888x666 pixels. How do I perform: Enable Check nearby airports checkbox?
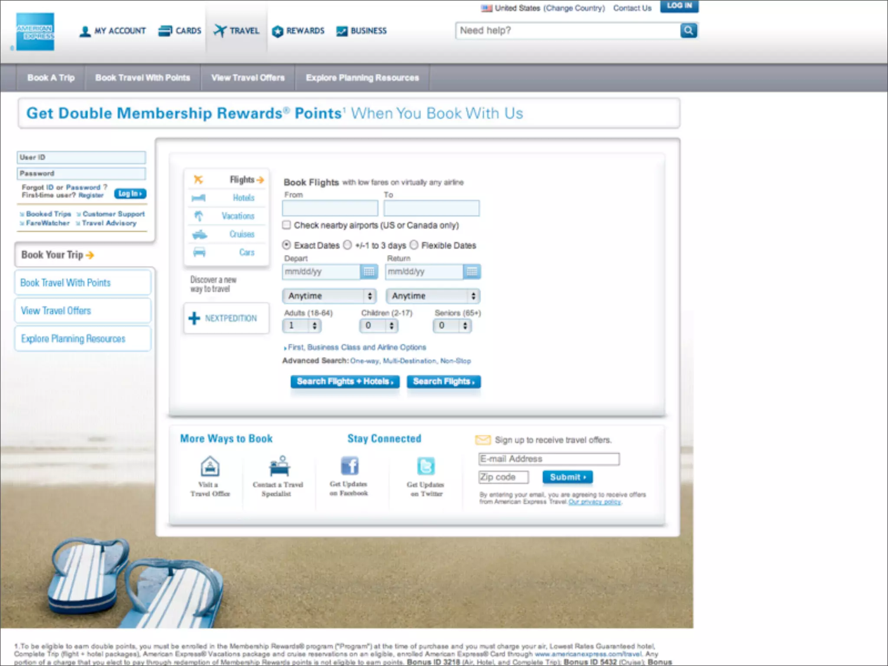coord(287,225)
